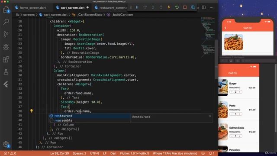The image size is (277, 156).
Task: Open the Extensions view
Action: (6, 59)
